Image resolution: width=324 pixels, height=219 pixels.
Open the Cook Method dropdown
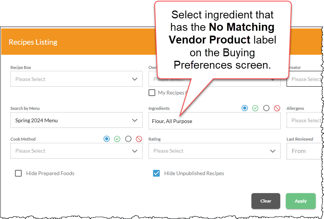(x=76, y=151)
